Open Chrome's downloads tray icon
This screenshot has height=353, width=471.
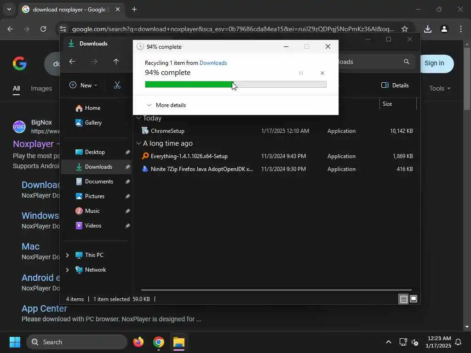pos(428,29)
